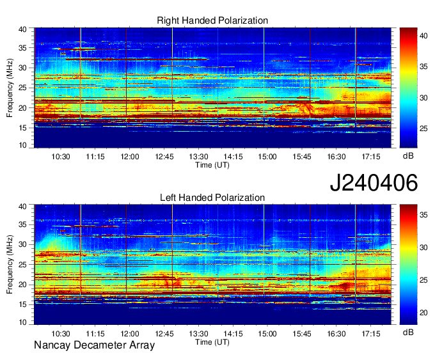Image resolution: width=435 pixels, height=353 pixels.
Task: Click the 14:15 time tick of the Left Handed plot
Action: tap(233, 334)
